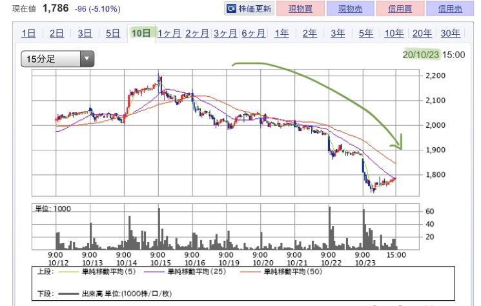Open the 15分足 interval dropdown
This screenshot has height=306, width=481.
[x=57, y=59]
